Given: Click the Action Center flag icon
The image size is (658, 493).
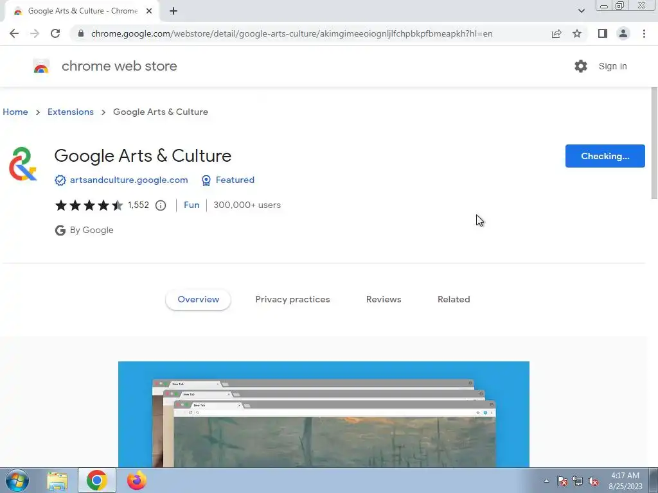Looking at the screenshot, I should (562, 481).
